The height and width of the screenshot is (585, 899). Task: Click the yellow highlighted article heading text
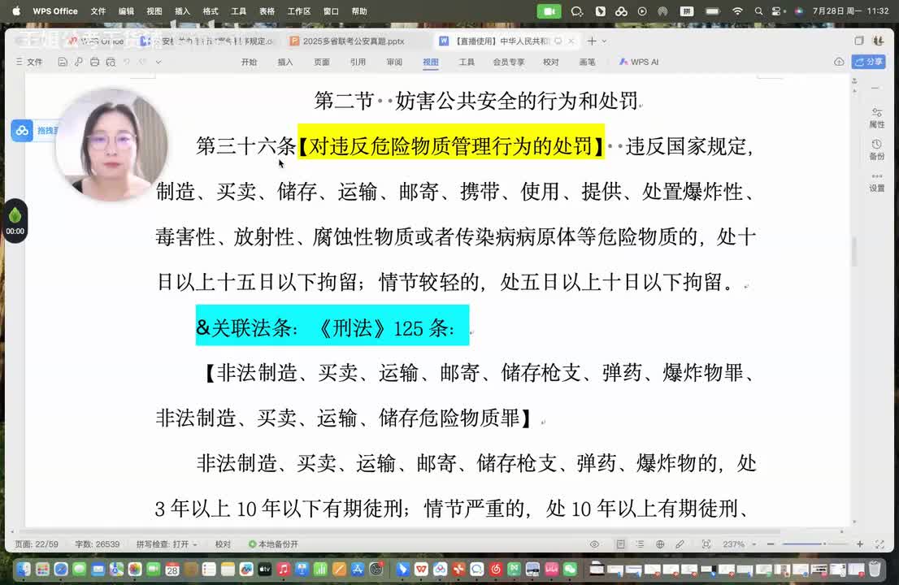(x=450, y=146)
